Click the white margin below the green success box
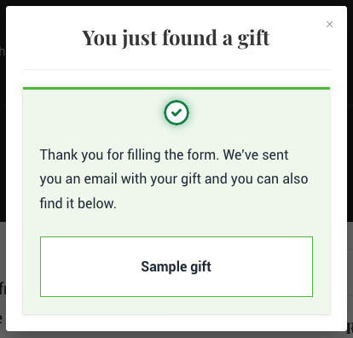The width and height of the screenshot is (353, 338). (x=176, y=323)
